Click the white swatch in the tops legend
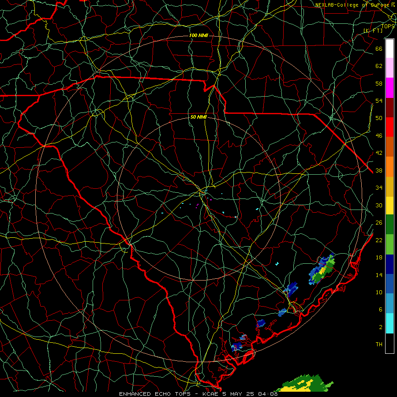 coord(390,49)
